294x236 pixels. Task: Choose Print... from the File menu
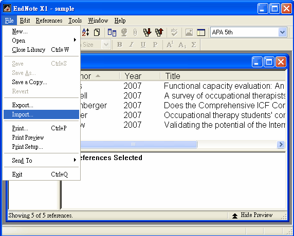tap(42, 128)
